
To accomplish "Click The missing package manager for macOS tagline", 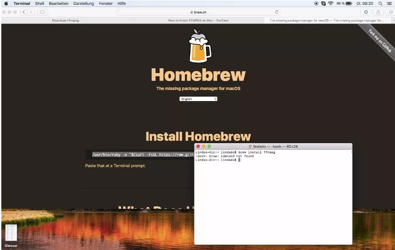I will [x=198, y=89].
